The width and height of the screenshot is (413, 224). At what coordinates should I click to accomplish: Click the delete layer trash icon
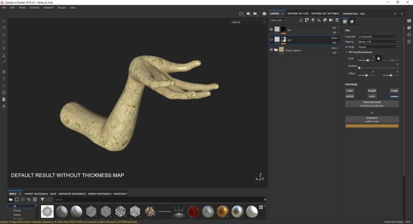pos(336,20)
